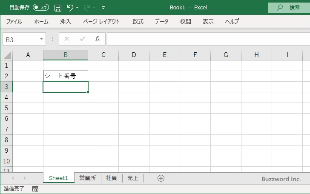
Task: Select row 7 header
Action: click(6, 129)
